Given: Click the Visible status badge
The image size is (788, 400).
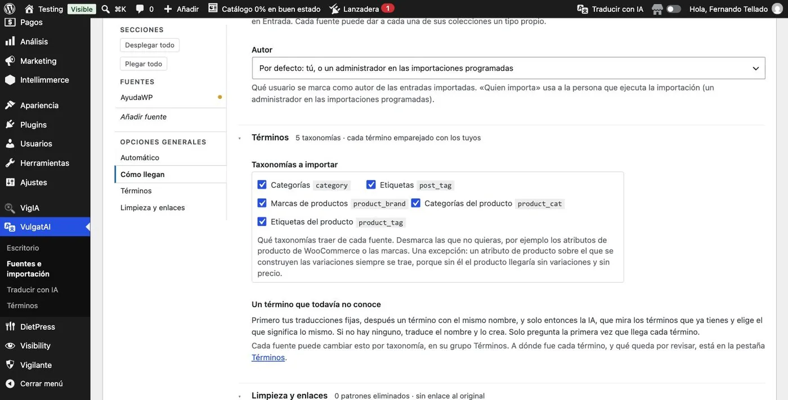Looking at the screenshot, I should point(82,9).
